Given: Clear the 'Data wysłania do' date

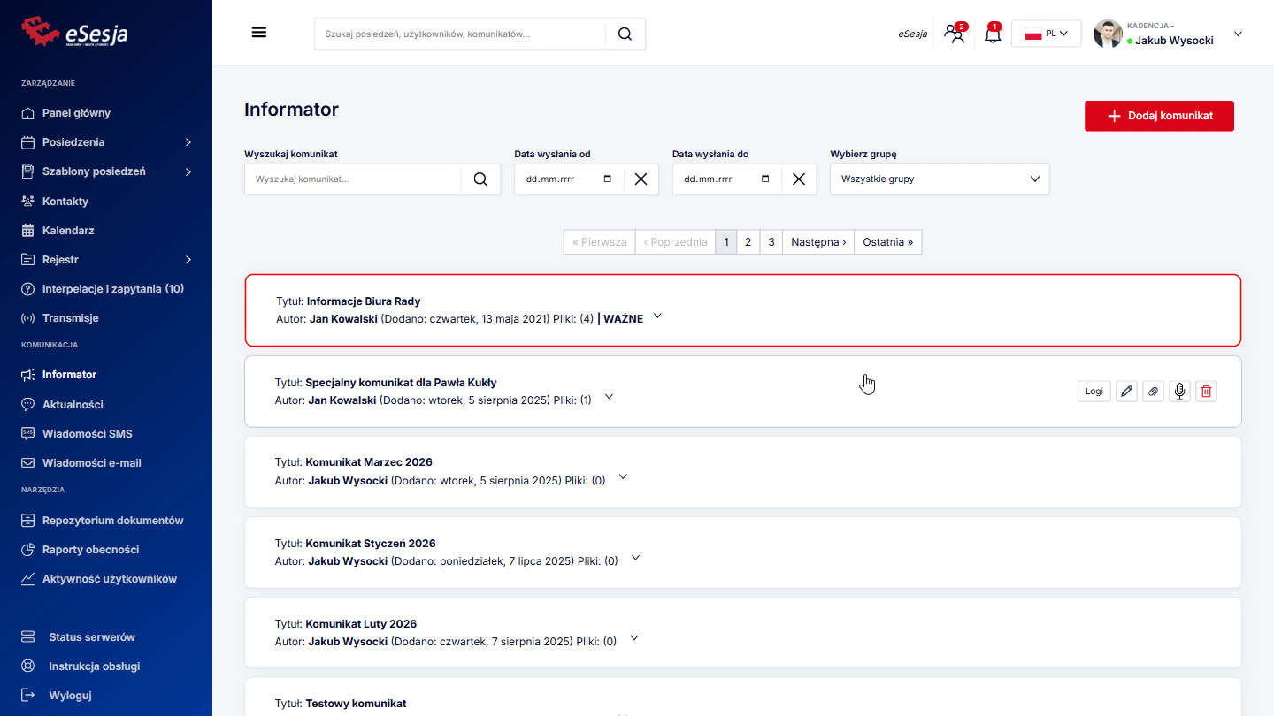Looking at the screenshot, I should pyautogui.click(x=798, y=179).
